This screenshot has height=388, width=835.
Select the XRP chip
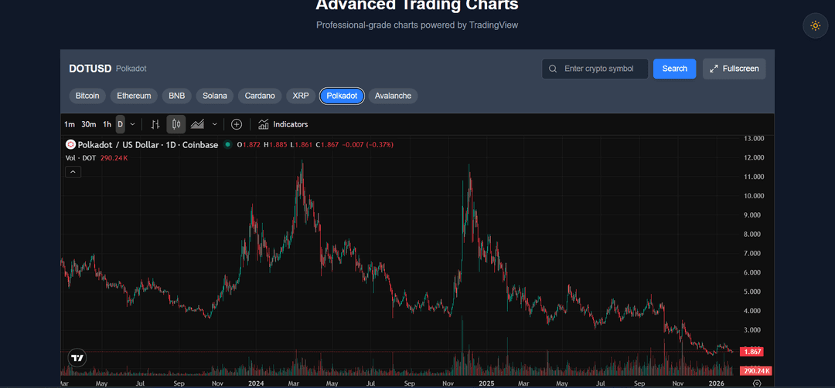[300, 96]
